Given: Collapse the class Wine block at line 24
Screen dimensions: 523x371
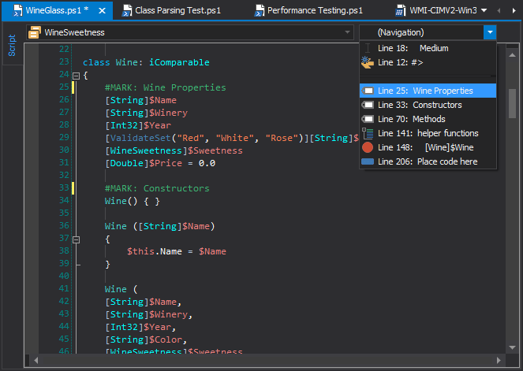Looking at the screenshot, I should coord(76,76).
